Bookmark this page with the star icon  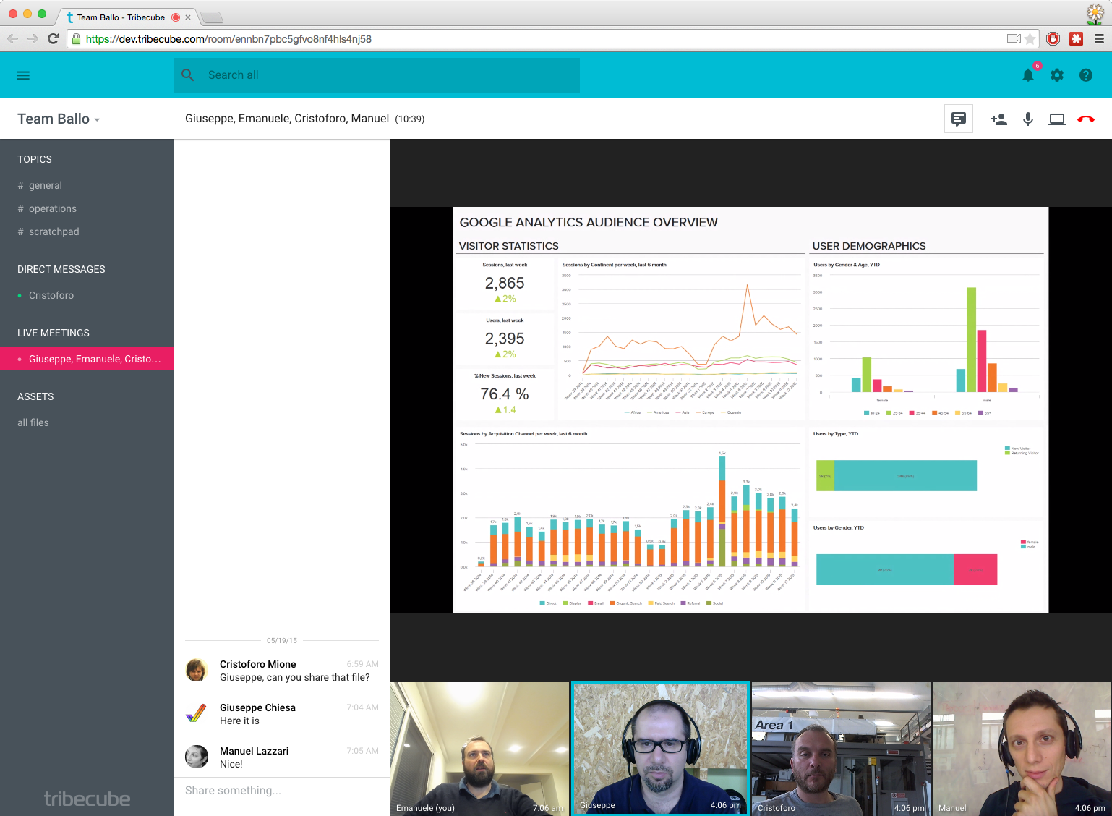click(x=1030, y=39)
